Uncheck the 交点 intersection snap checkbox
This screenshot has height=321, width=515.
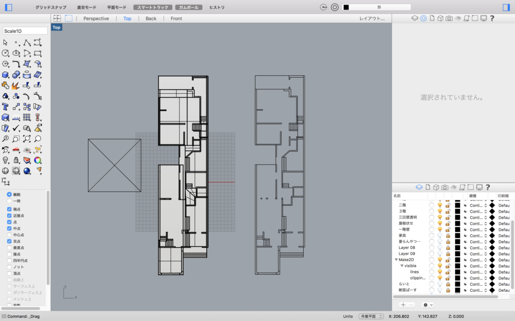point(9,241)
